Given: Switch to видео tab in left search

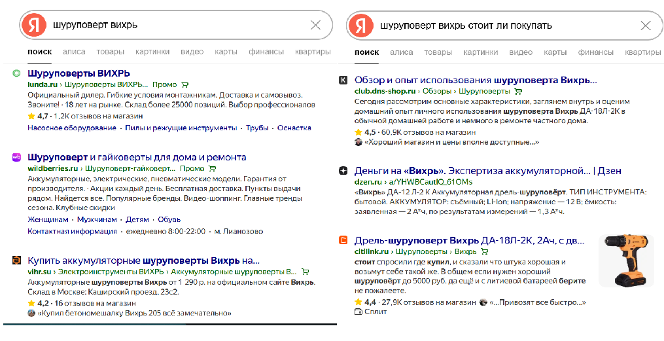Looking at the screenshot, I should [x=192, y=52].
